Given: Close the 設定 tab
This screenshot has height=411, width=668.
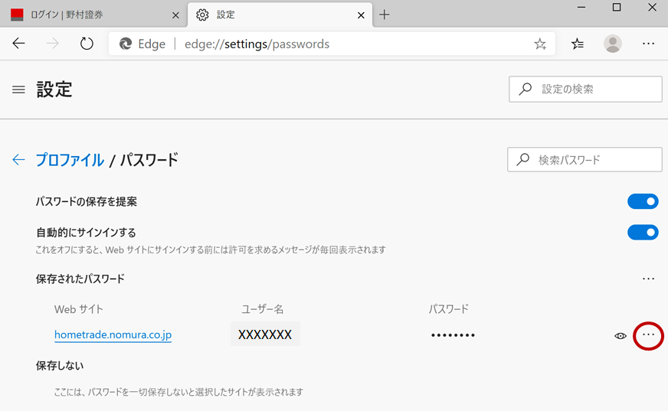Looking at the screenshot, I should tap(361, 15).
